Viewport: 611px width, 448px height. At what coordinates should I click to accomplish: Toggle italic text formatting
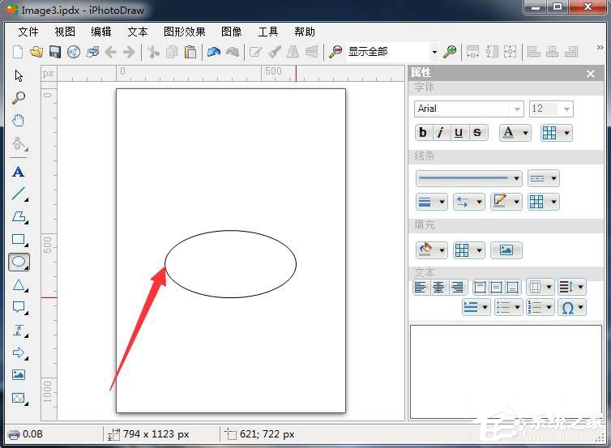pyautogui.click(x=440, y=133)
